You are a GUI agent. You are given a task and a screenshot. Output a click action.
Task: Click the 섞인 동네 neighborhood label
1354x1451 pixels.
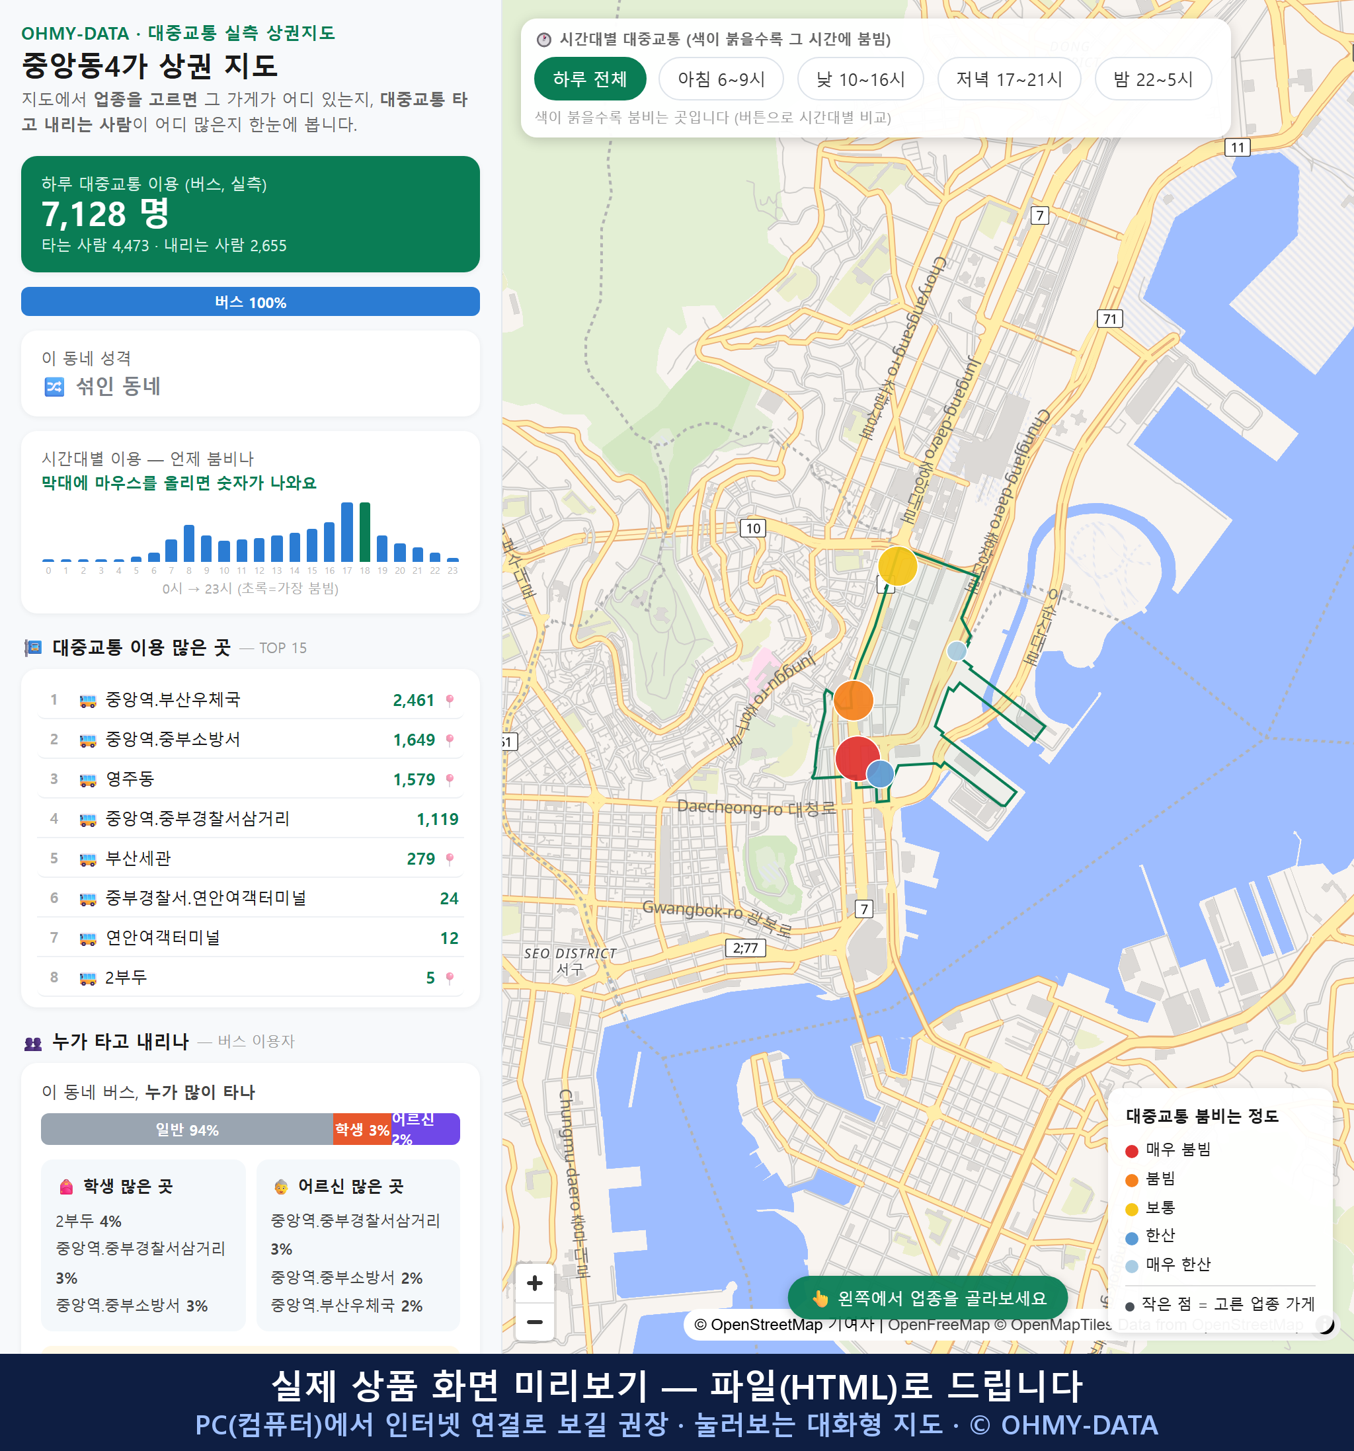click(x=118, y=385)
